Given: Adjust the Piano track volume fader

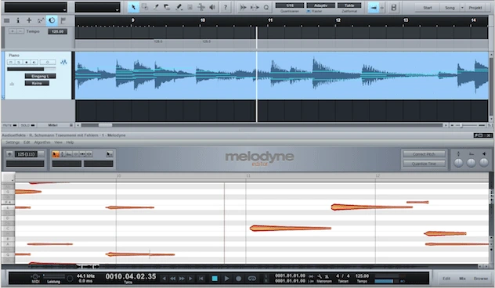Looking at the screenshot, I should [31, 69].
